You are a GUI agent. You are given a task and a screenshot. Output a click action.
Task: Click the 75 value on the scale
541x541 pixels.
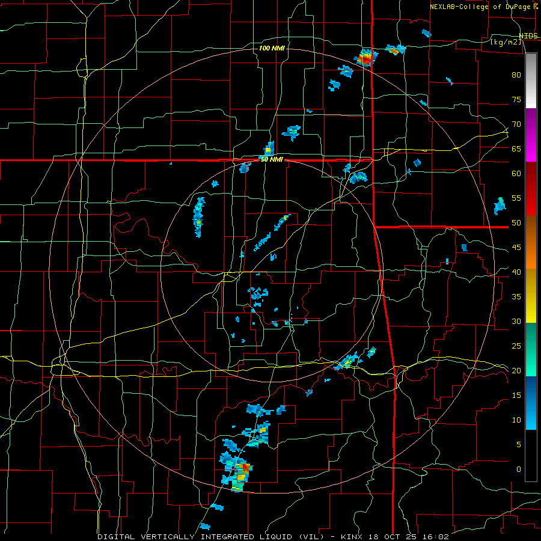516,99
